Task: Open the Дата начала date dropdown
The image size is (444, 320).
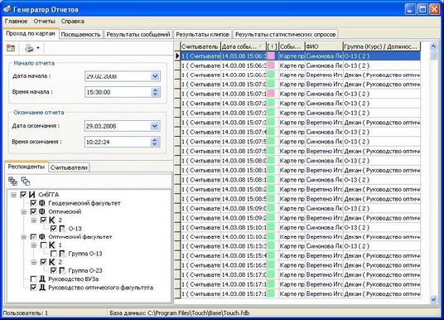Action: [155, 76]
